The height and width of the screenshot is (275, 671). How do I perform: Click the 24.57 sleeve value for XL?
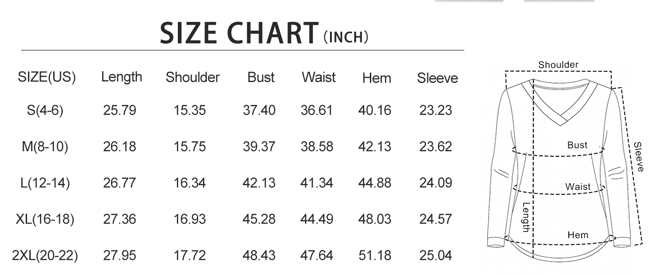(x=435, y=219)
